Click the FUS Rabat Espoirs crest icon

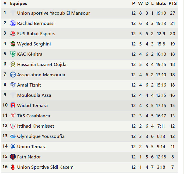[x=13, y=33]
